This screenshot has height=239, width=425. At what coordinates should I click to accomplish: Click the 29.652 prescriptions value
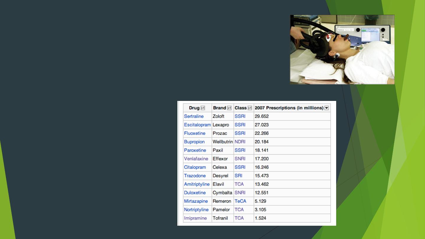(262, 116)
